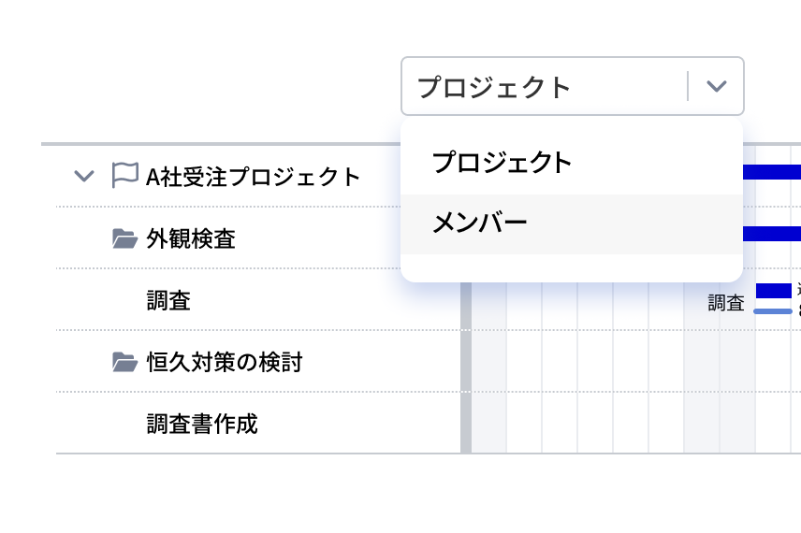Click the folder icon next to 外観検査
Image resolution: width=801 pixels, height=533 pixels.
tap(124, 239)
